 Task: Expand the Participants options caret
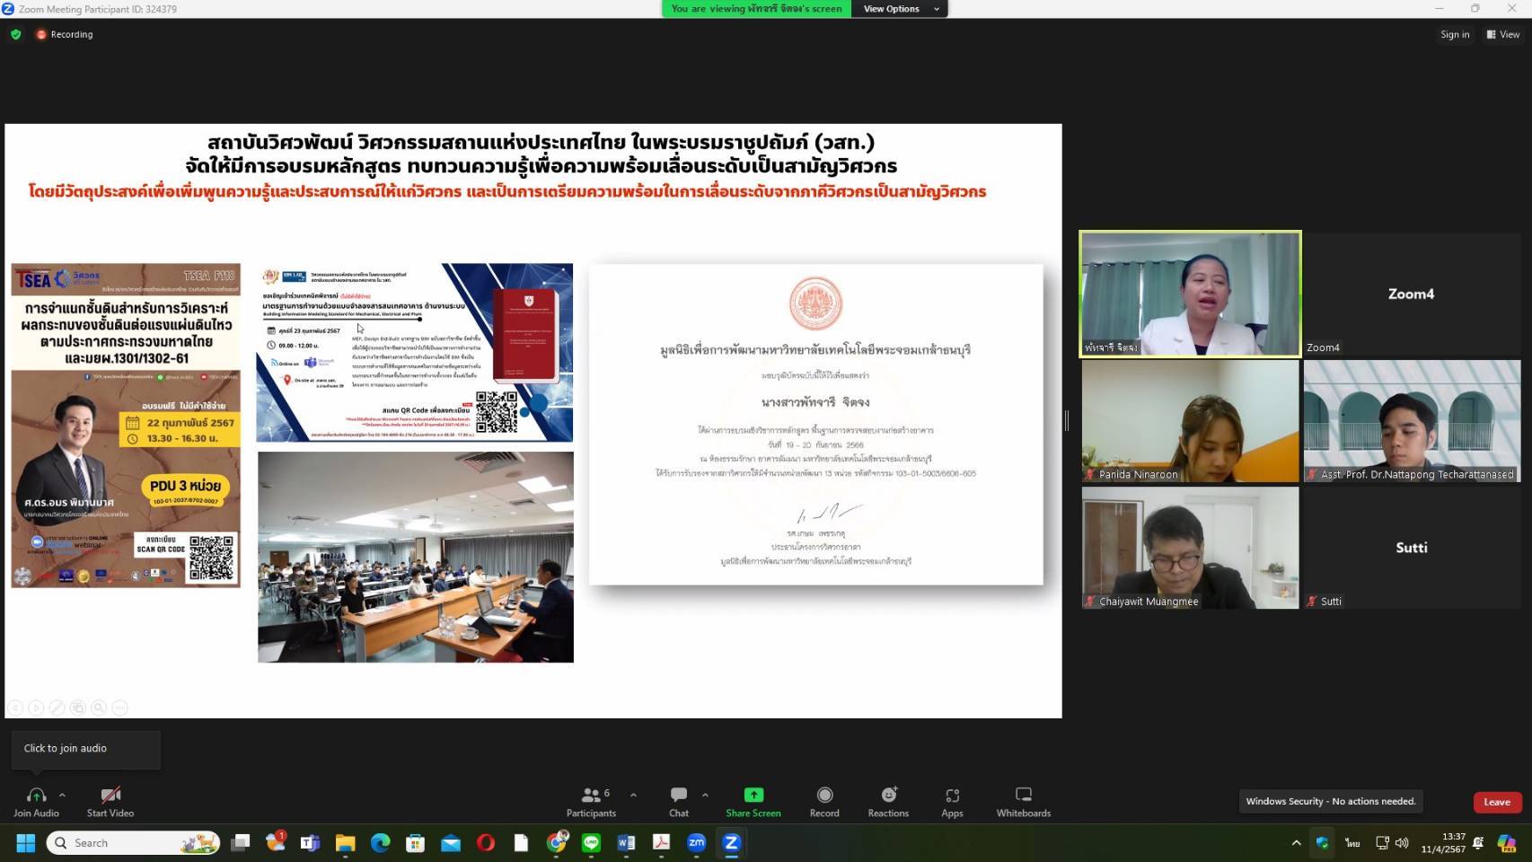pyautogui.click(x=633, y=795)
